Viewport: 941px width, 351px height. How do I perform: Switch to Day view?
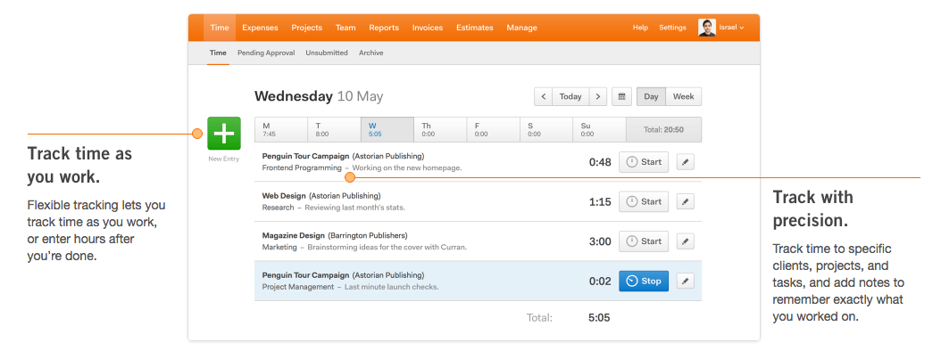[651, 96]
